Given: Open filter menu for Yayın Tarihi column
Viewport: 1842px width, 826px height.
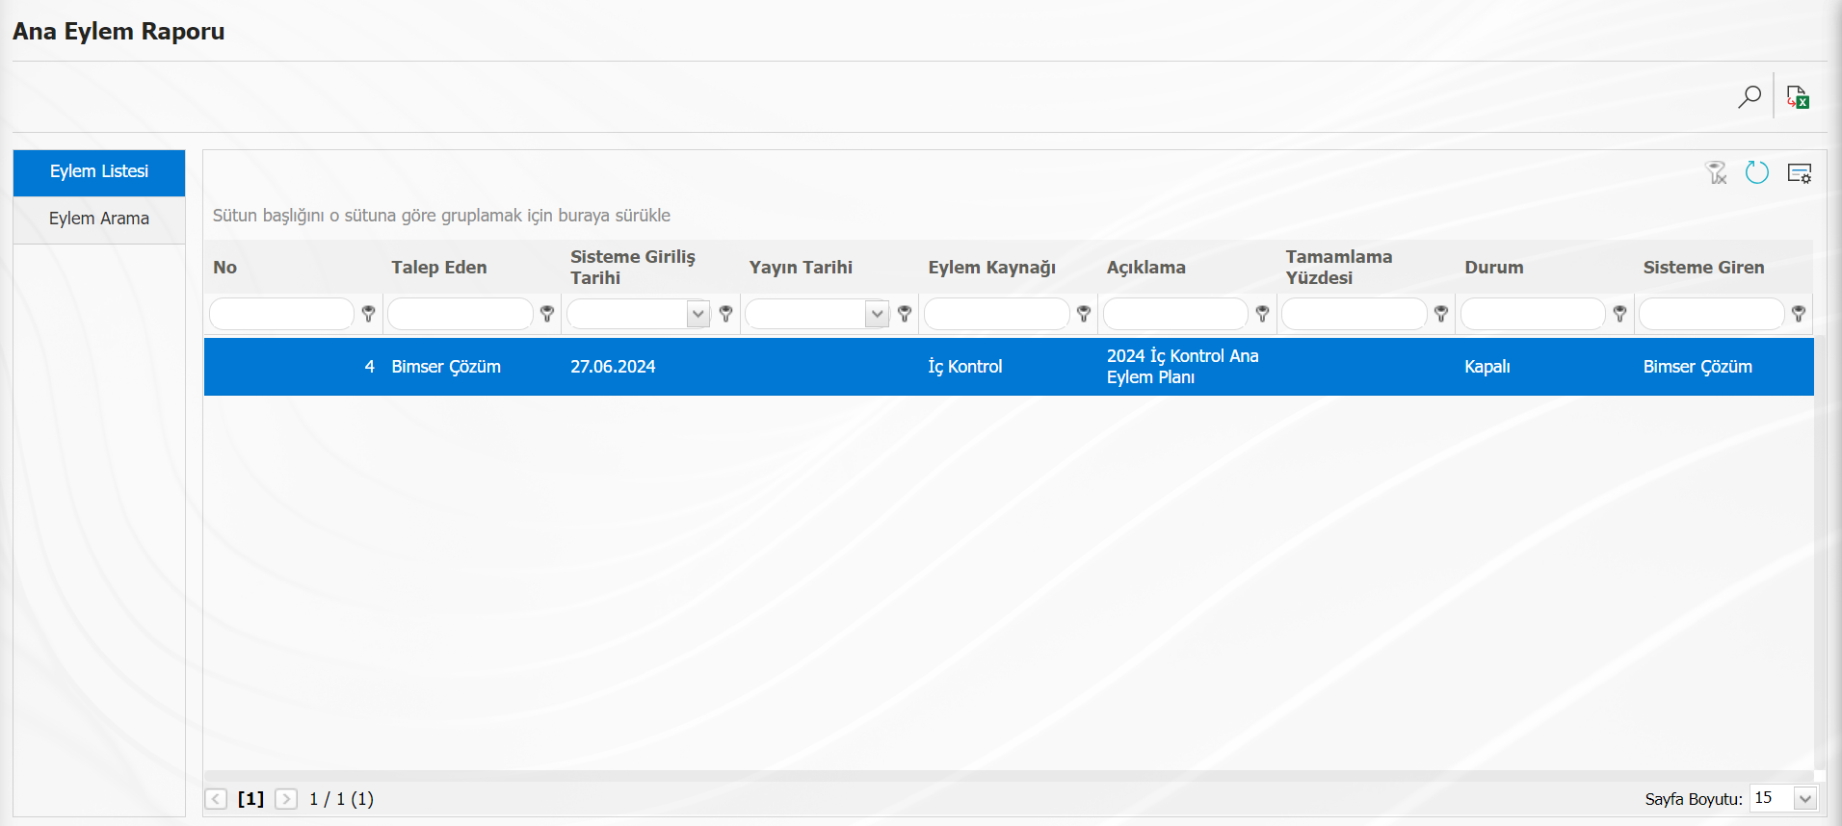Looking at the screenshot, I should [905, 314].
